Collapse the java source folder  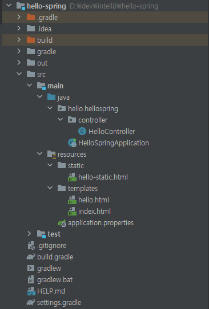tap(39, 97)
